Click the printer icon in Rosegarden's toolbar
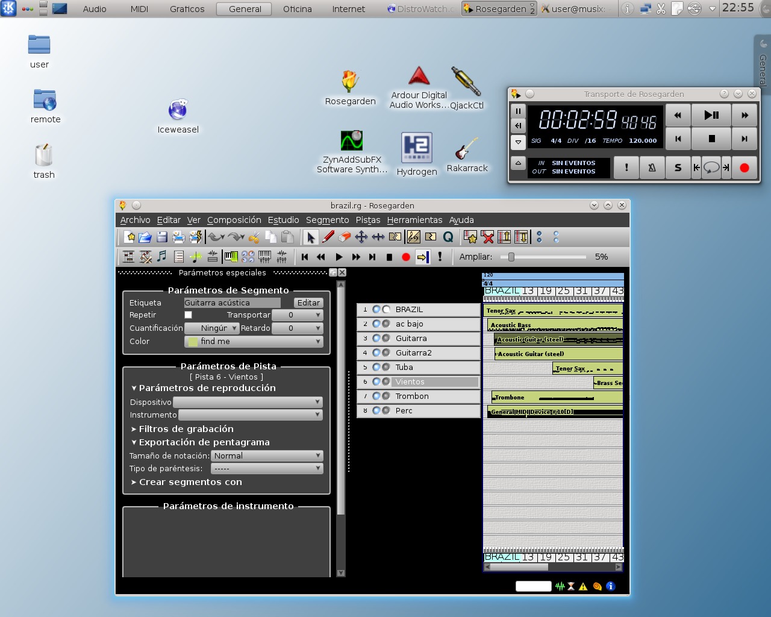 click(179, 237)
